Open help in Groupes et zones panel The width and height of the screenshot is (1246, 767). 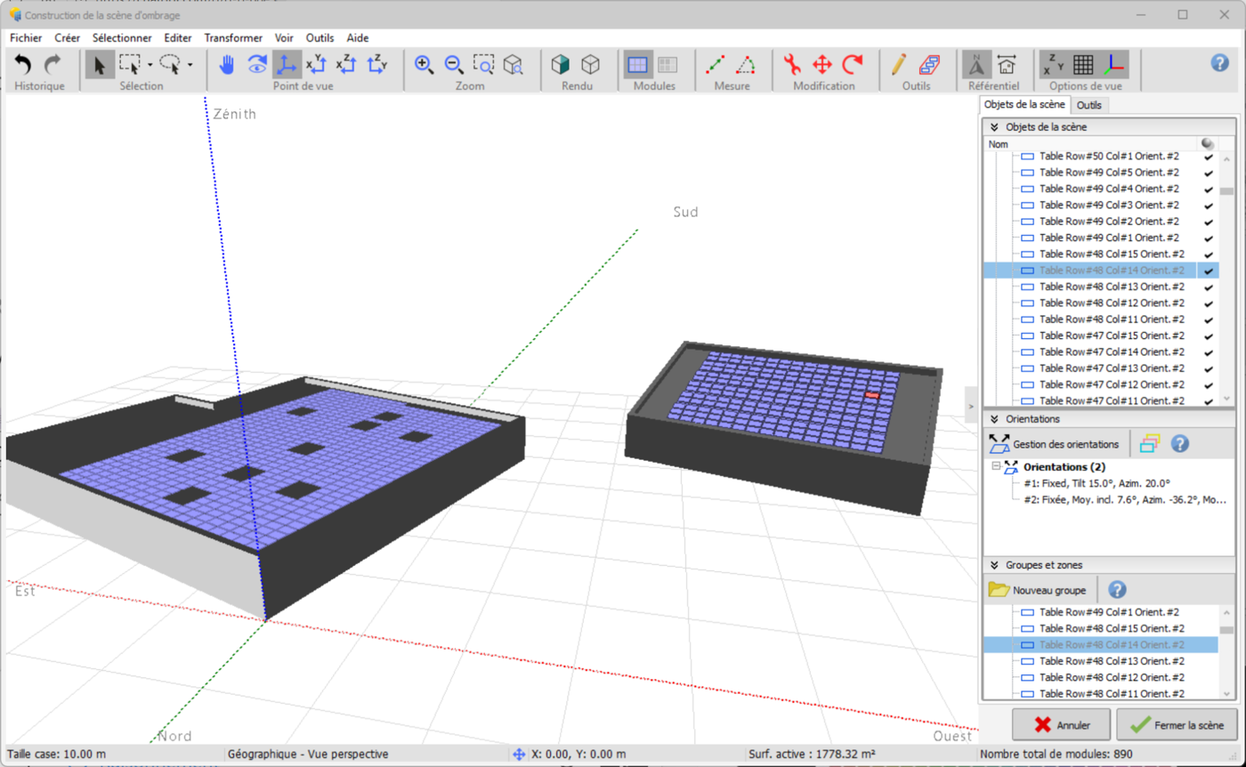[1118, 589]
